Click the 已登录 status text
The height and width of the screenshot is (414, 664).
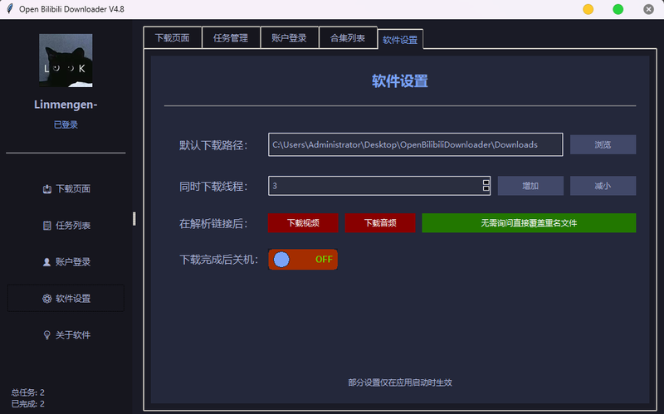coord(66,125)
